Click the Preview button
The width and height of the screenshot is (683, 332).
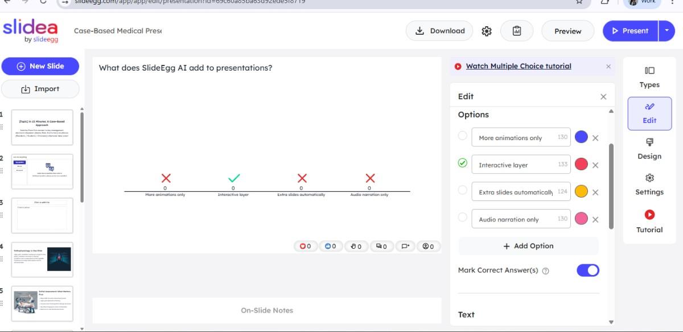pos(567,31)
